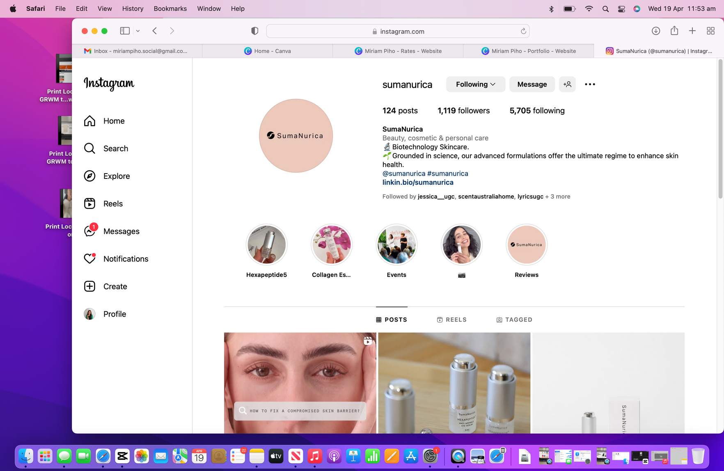Switch to the Gmail Inbox tab
724x471 pixels.
(x=137, y=51)
